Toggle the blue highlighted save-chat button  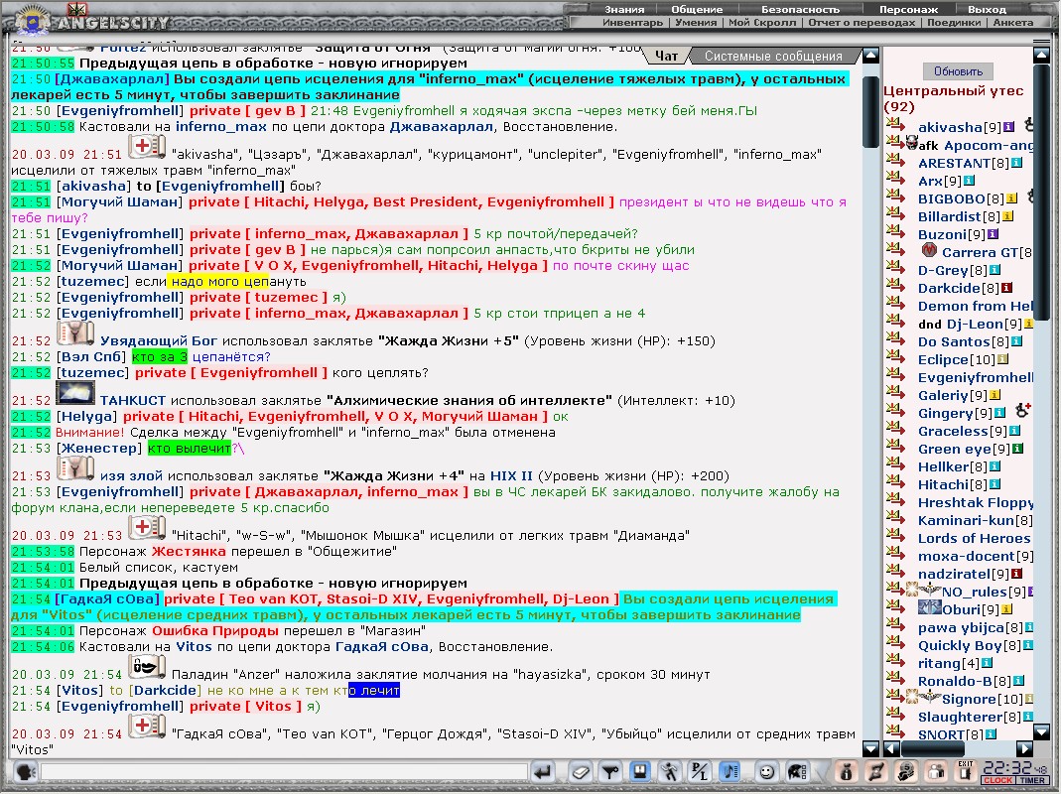[x=640, y=771]
